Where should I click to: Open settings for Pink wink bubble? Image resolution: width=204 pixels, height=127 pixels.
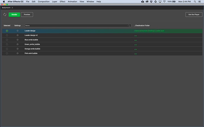click(17, 53)
